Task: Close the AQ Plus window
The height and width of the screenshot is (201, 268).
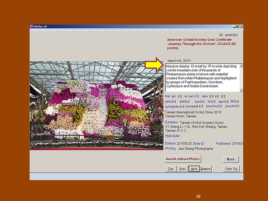Action: pyautogui.click(x=241, y=26)
